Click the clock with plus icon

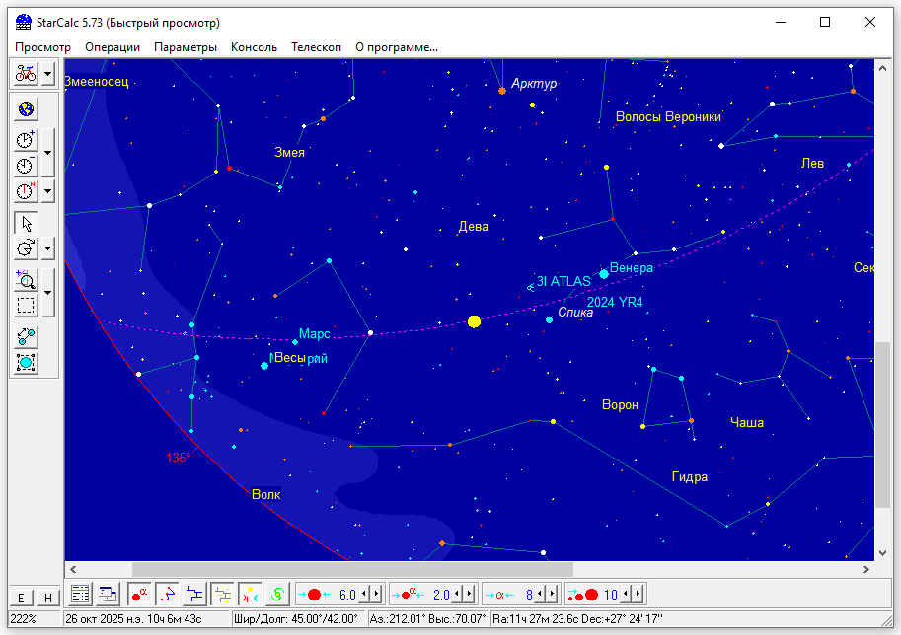pyautogui.click(x=26, y=140)
